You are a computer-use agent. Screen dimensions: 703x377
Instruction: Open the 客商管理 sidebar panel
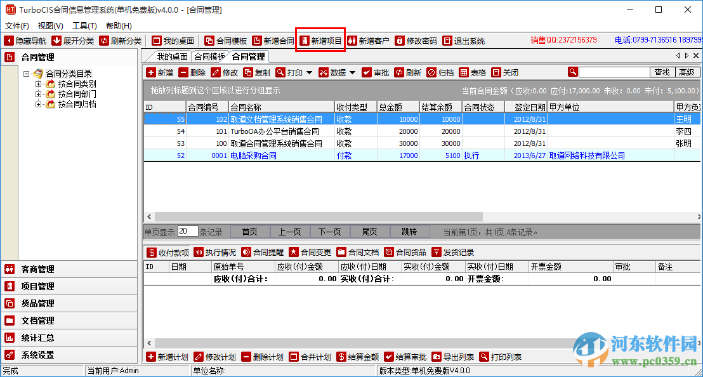(x=38, y=268)
